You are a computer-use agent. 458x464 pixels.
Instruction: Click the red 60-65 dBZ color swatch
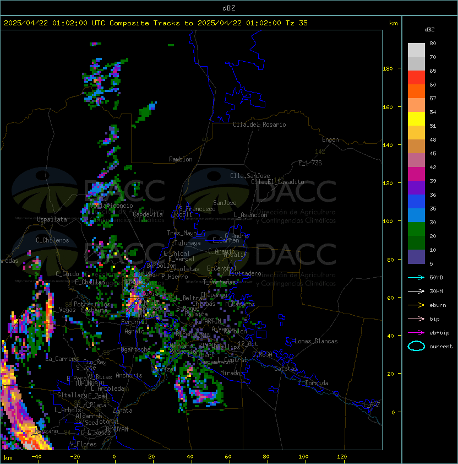[416, 78]
